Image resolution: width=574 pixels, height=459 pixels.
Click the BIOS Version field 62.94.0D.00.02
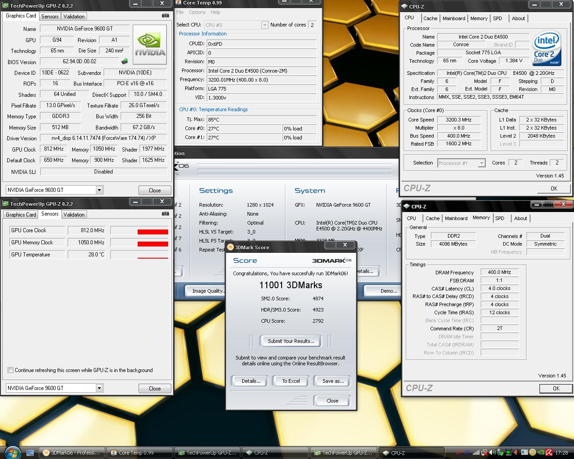pyautogui.click(x=79, y=61)
